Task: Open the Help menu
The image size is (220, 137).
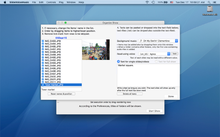Action: (x=81, y=2)
